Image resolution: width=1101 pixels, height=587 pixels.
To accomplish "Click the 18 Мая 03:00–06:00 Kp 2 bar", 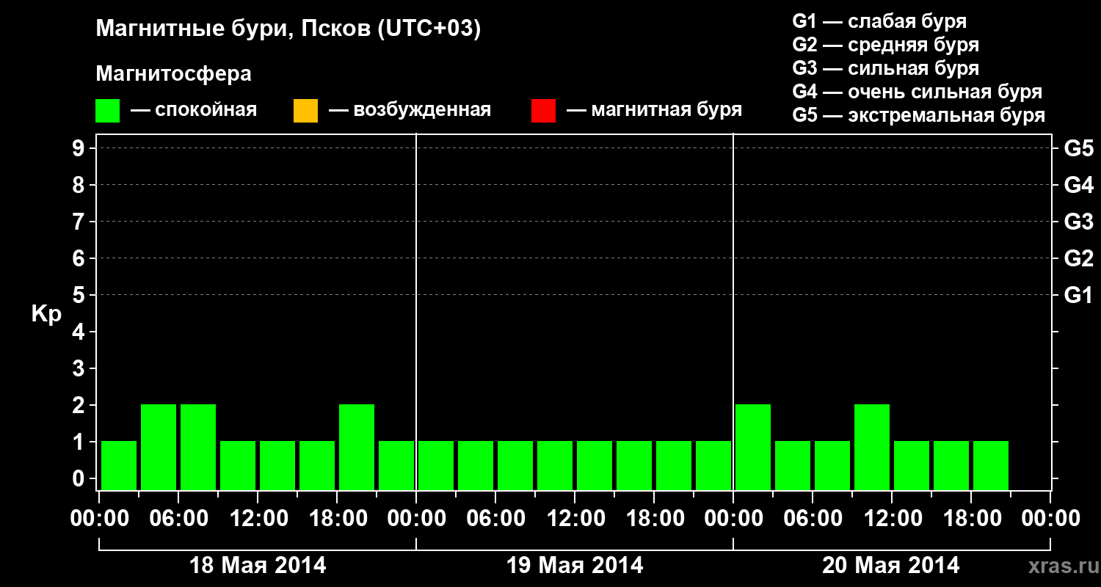I will pyautogui.click(x=159, y=447).
